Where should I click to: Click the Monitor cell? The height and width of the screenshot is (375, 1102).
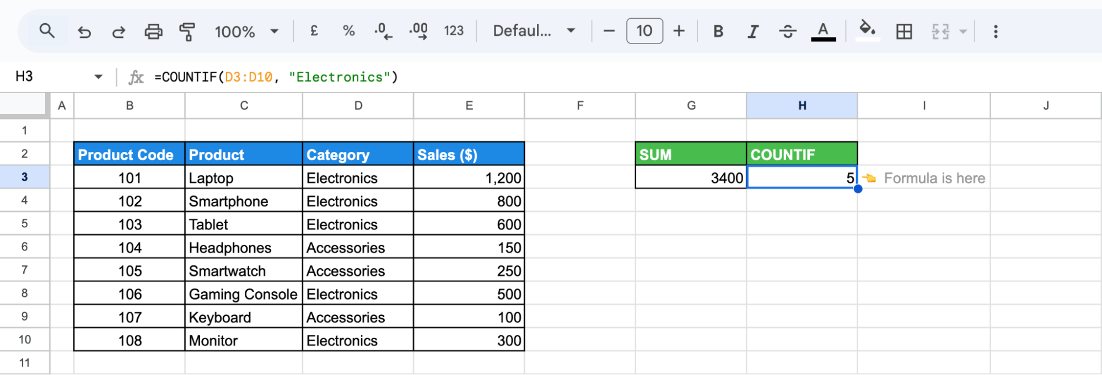tap(244, 340)
